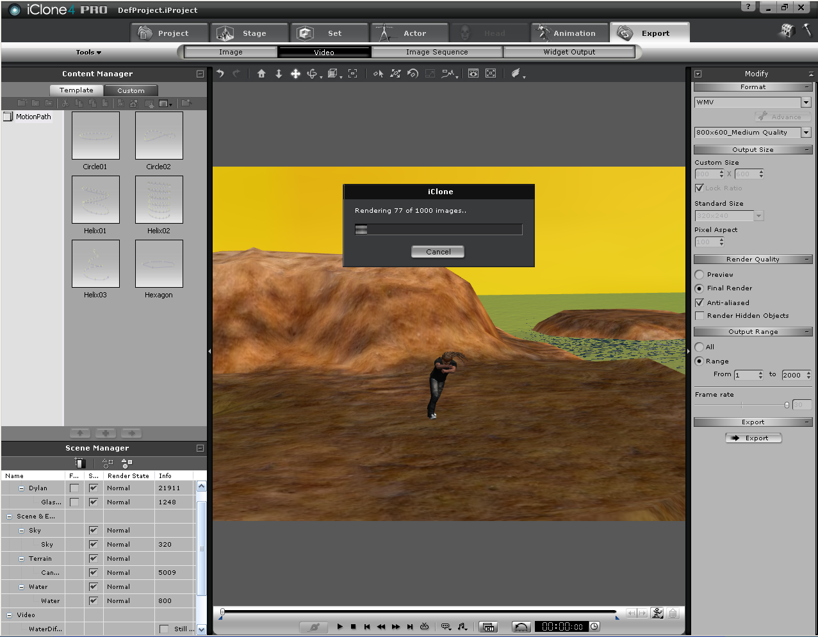The width and height of the screenshot is (818, 637).
Task: Expand the 800x600_Medium Quality dropdown
Action: click(x=806, y=133)
